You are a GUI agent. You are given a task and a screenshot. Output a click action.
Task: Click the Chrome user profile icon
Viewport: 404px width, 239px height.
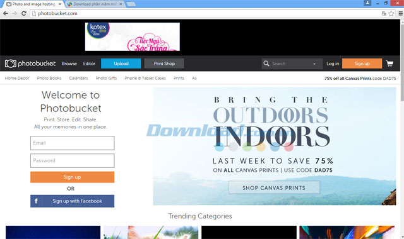point(367,3)
